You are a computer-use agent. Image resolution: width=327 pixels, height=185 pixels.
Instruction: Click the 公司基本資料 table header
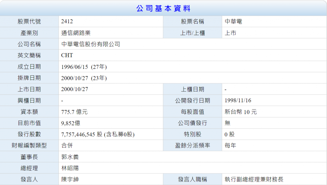pyautogui.click(x=163, y=8)
